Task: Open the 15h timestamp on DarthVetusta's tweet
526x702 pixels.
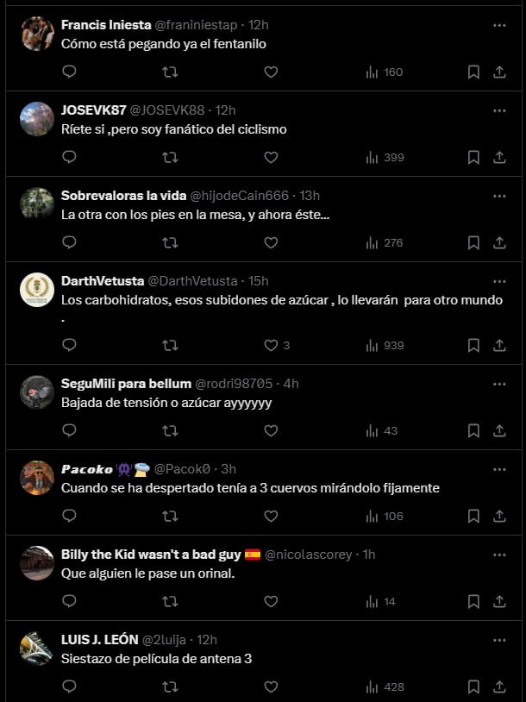Action: point(259,281)
